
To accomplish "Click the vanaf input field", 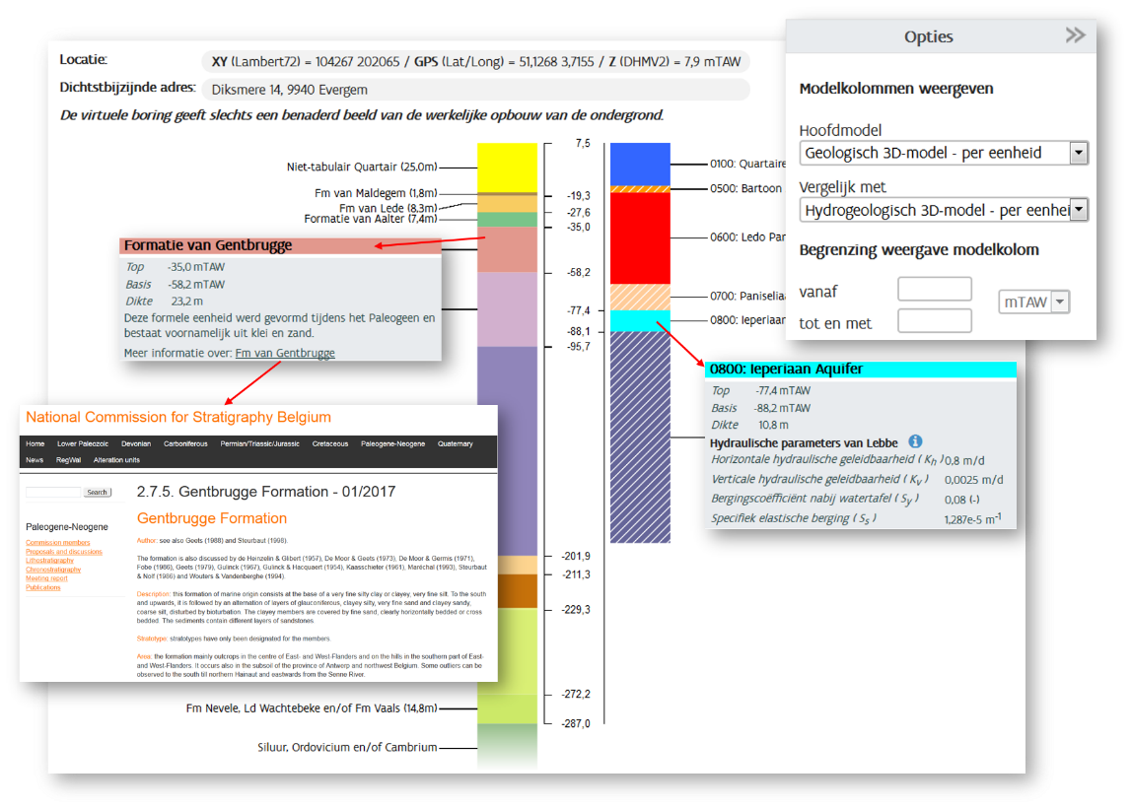I will (x=934, y=289).
